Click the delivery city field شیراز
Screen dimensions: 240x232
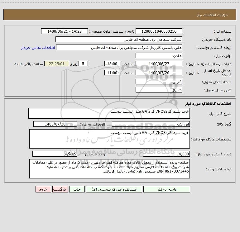[159, 90]
